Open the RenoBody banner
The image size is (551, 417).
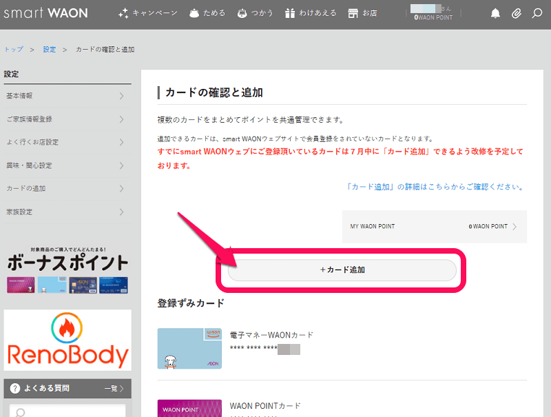pyautogui.click(x=67, y=340)
